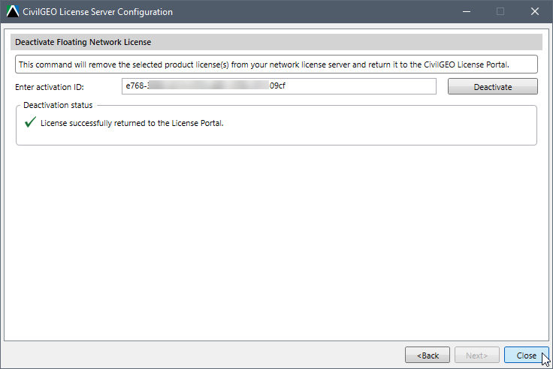Click into the activation ID input field

pos(279,86)
